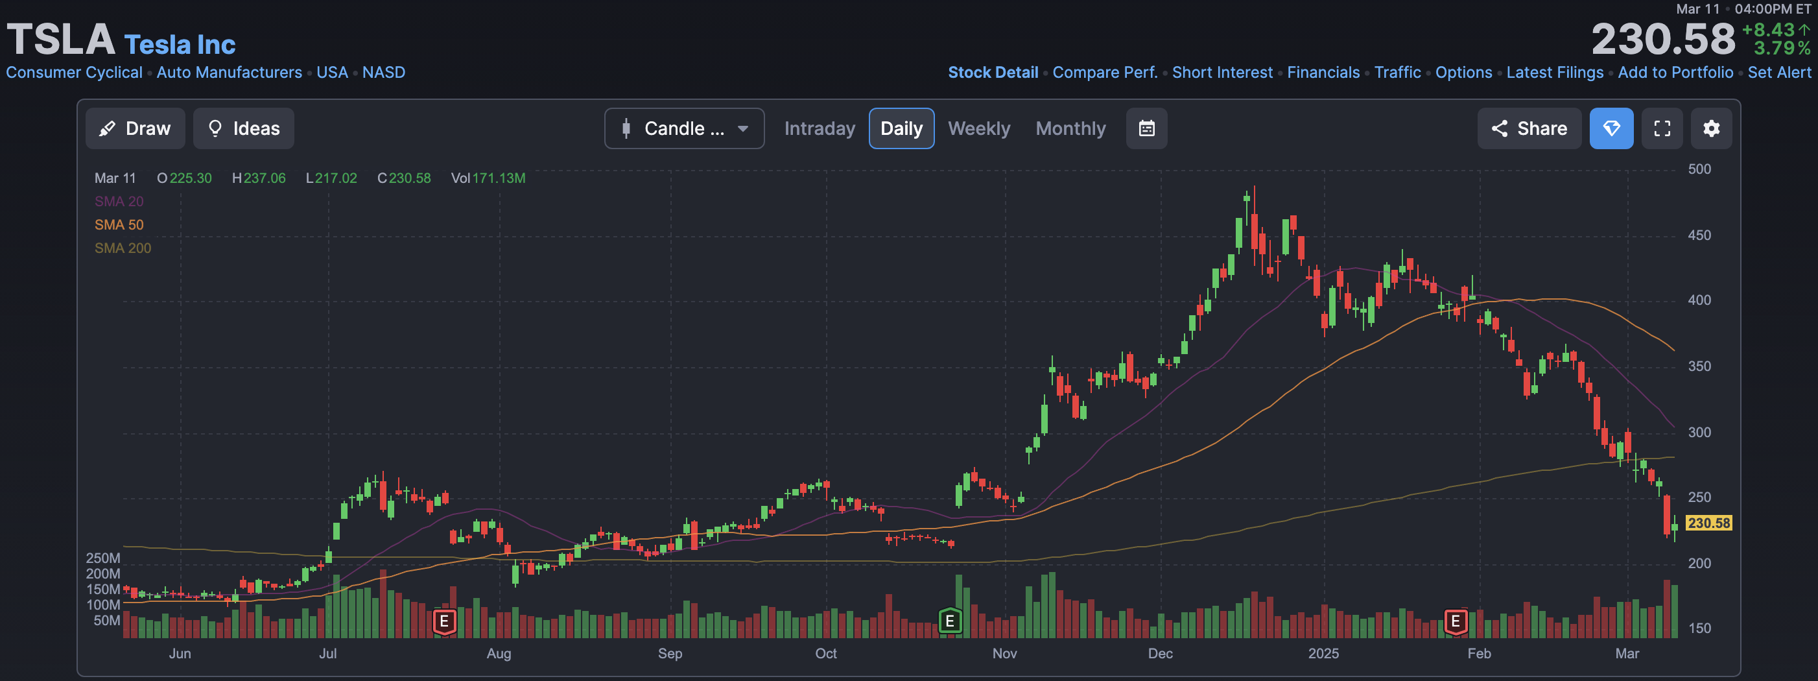Click the Tesla Inc company name
The width and height of the screenshot is (1818, 681).
pos(180,45)
